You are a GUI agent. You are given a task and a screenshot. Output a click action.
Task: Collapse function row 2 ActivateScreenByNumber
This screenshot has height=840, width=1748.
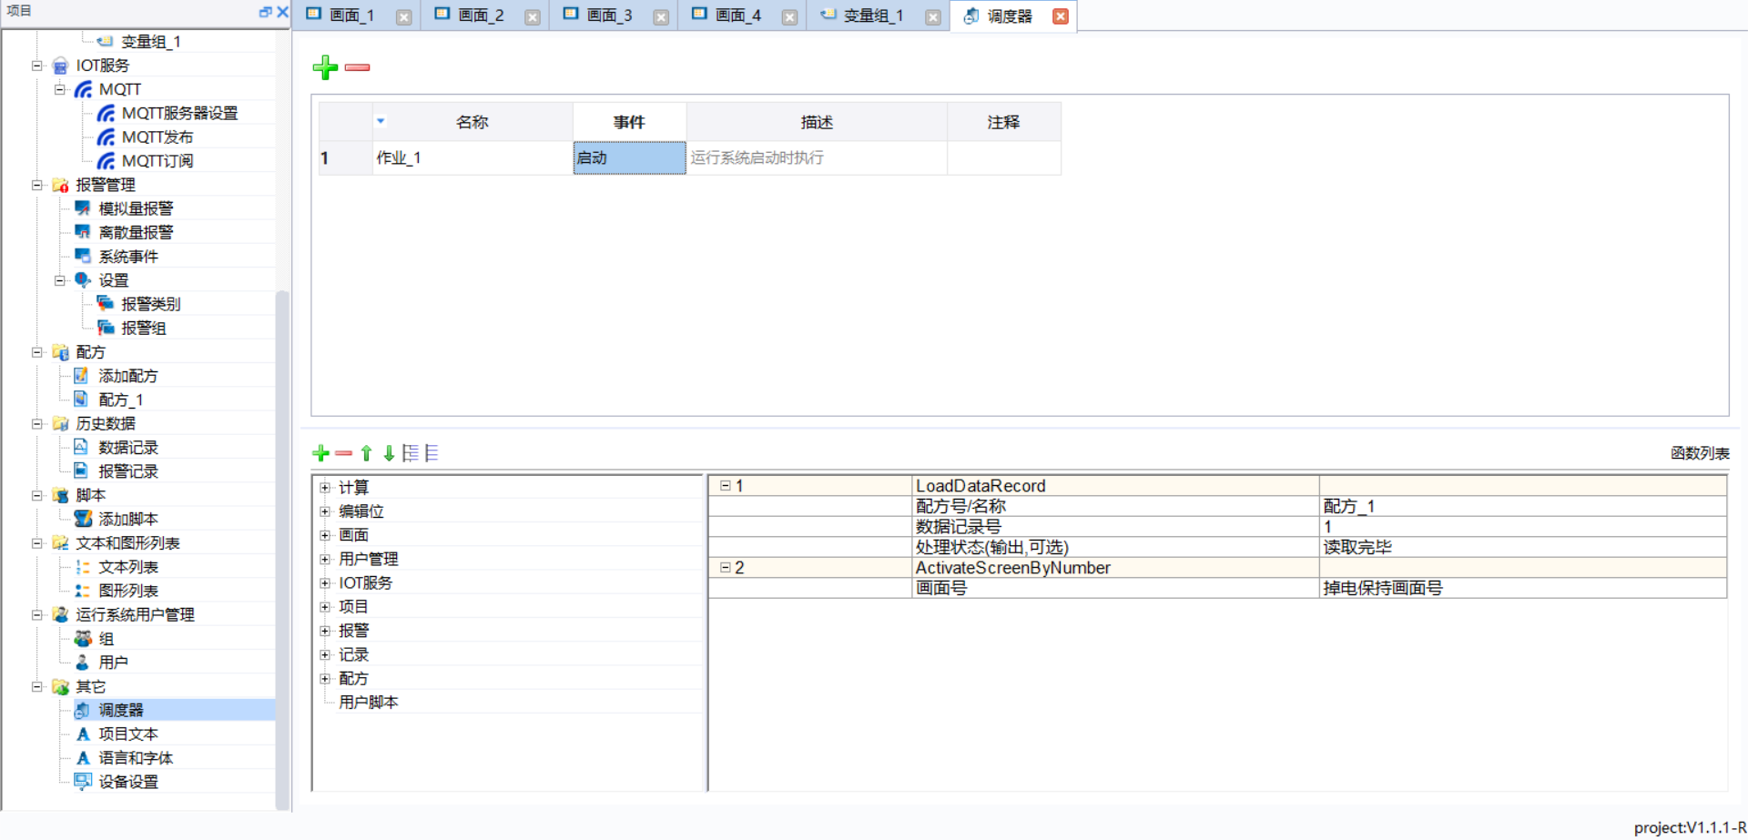(x=726, y=567)
